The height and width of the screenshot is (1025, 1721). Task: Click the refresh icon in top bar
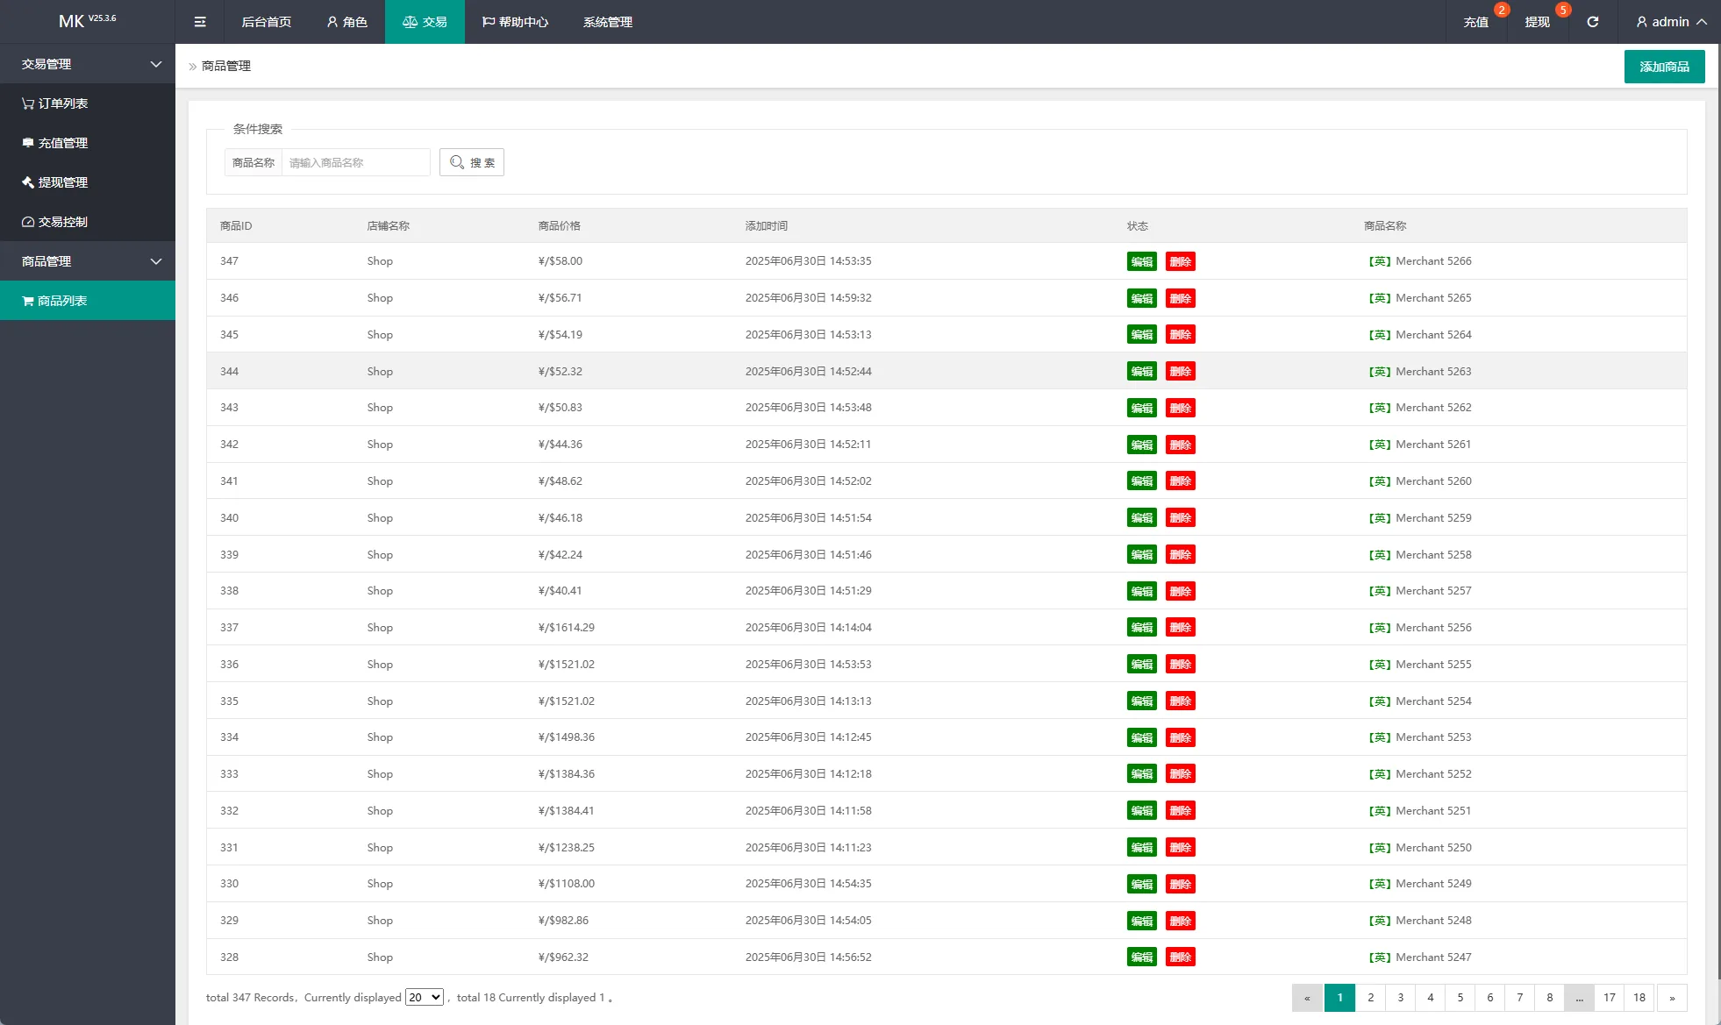(1592, 22)
